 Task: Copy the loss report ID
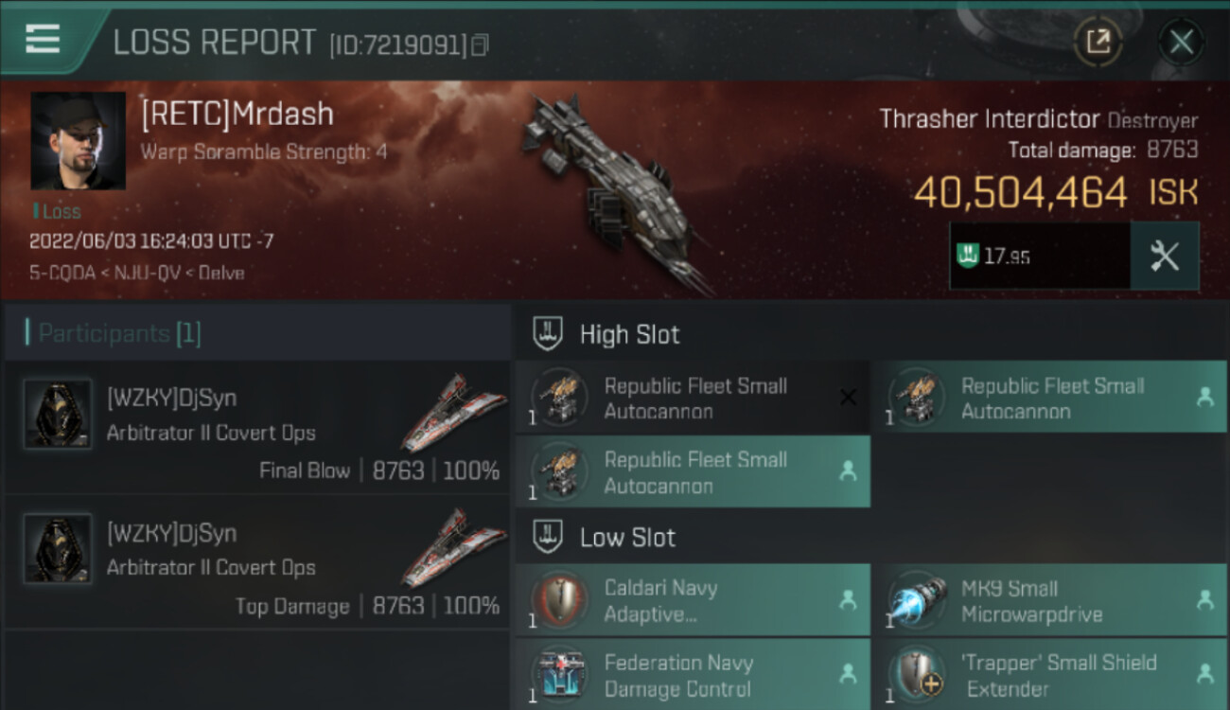480,44
